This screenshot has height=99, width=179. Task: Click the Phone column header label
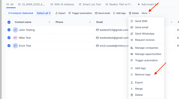(59, 22)
